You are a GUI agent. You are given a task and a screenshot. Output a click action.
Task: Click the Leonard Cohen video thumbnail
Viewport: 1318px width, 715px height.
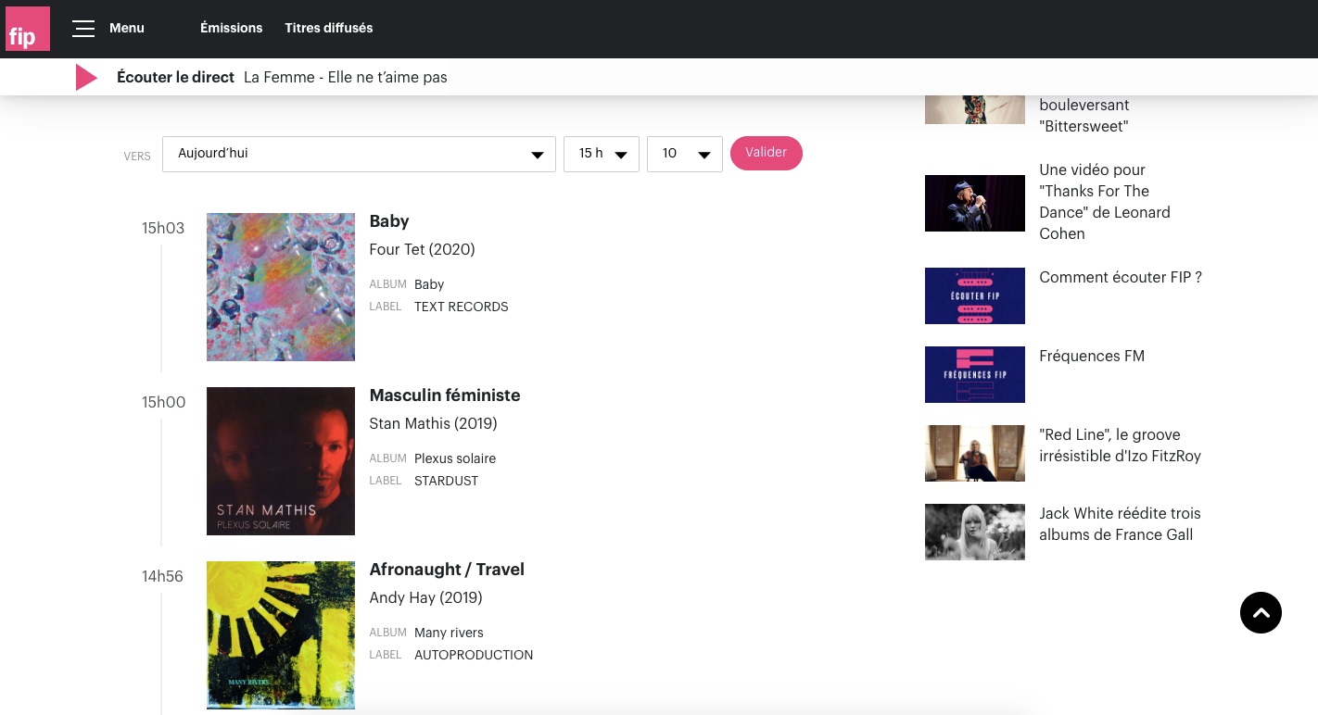coord(975,203)
